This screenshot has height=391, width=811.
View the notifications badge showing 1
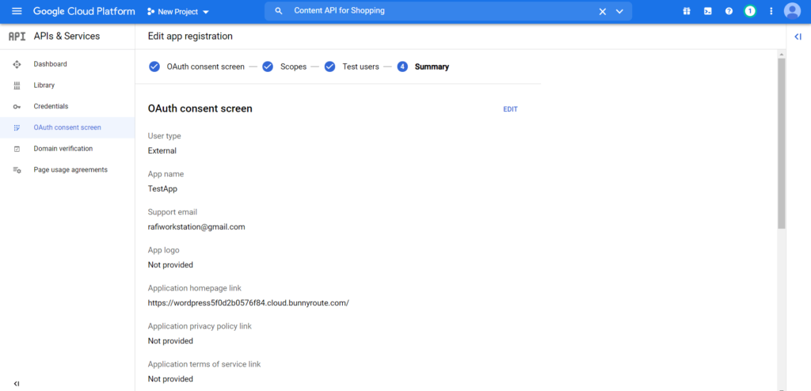click(x=749, y=11)
